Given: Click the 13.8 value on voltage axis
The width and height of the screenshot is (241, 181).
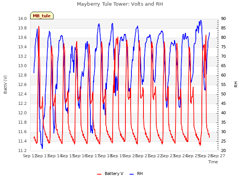Looking at the screenshot, I should (22, 28).
